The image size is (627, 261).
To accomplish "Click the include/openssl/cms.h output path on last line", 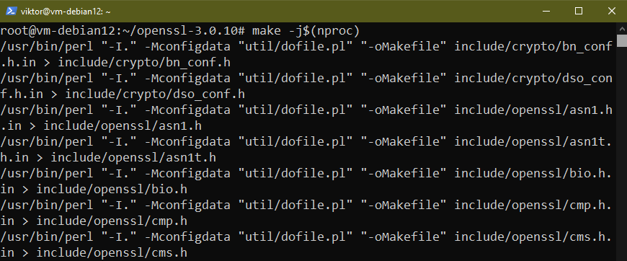I will point(112,252).
